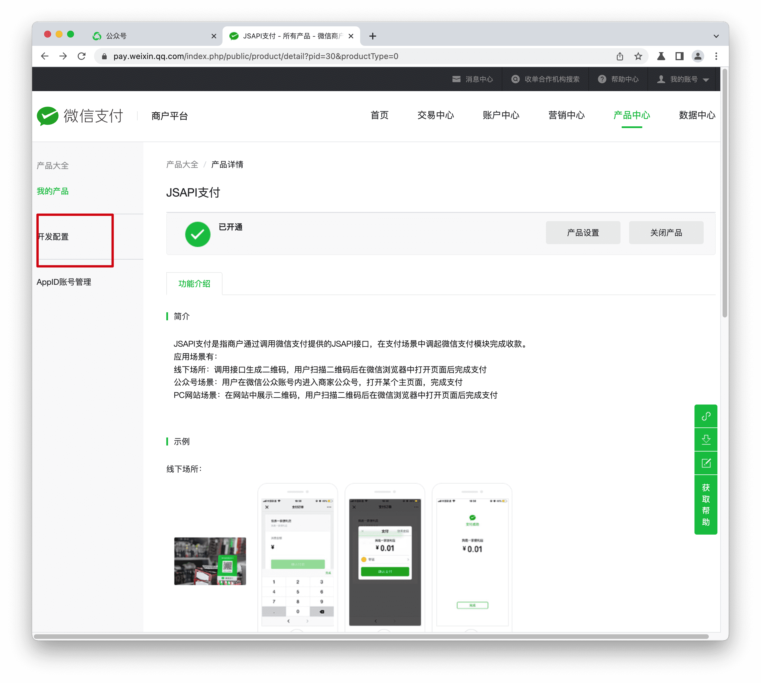Image resolution: width=761 pixels, height=683 pixels.
Task: Click the download icon in the floating sidebar
Action: pos(706,439)
